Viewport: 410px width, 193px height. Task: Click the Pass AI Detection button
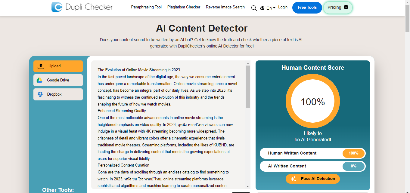(313, 179)
